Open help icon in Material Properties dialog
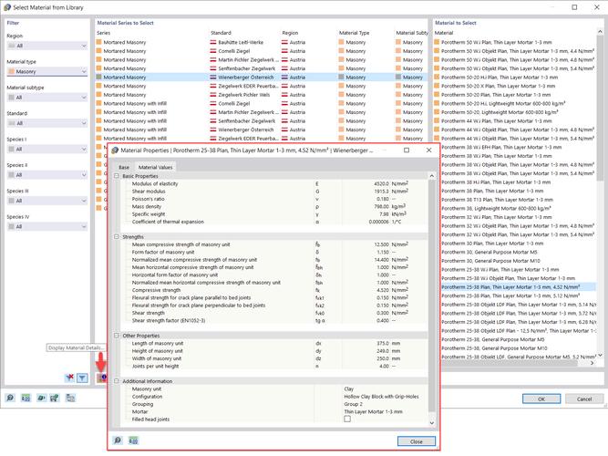Screen dimensions: 608x456 tap(118, 440)
